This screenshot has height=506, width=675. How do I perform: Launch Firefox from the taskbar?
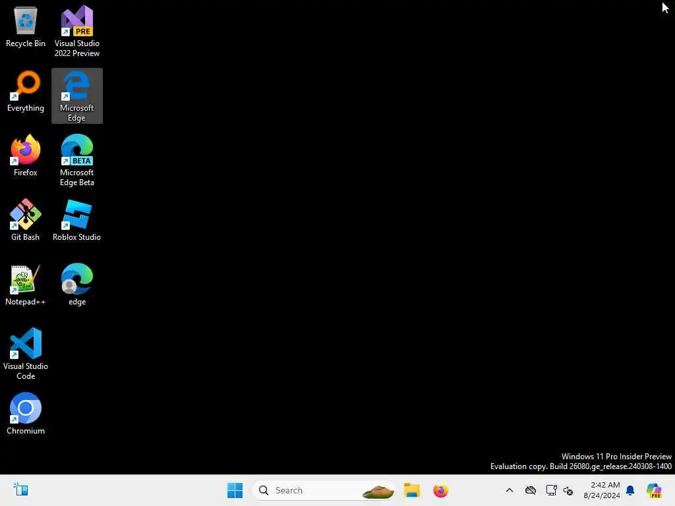click(x=440, y=490)
